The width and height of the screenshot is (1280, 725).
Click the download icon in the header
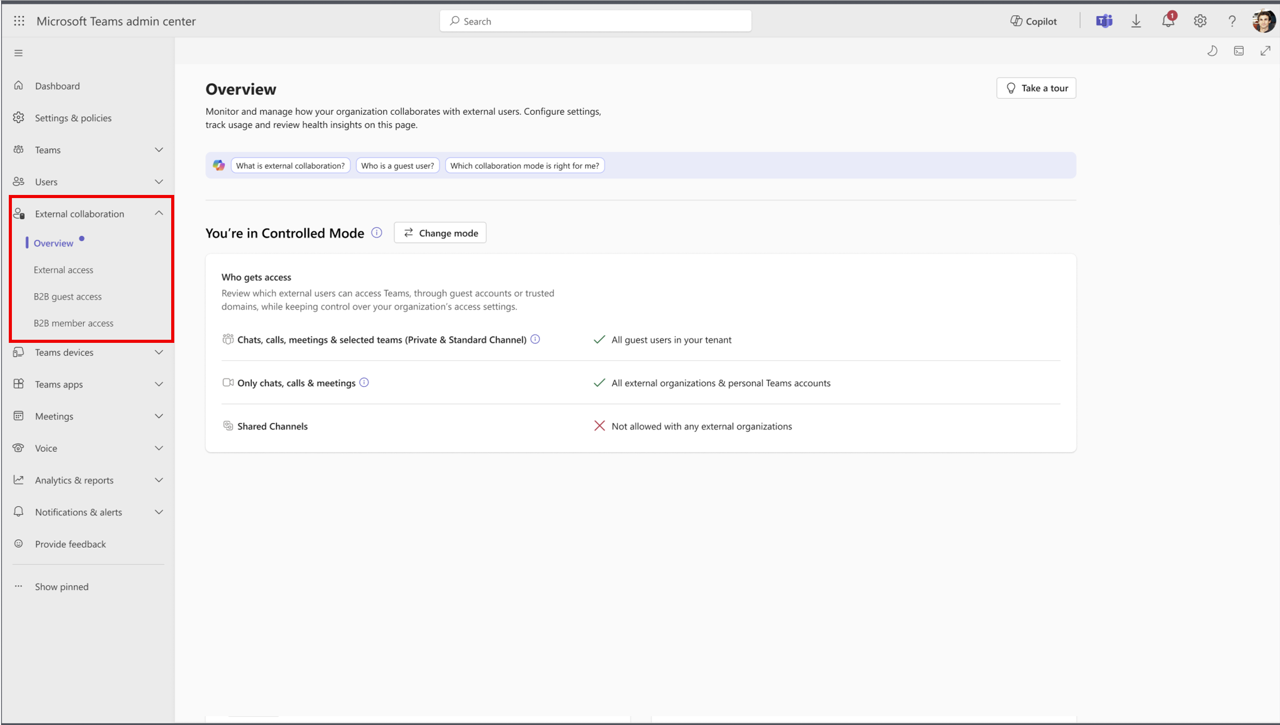tap(1136, 21)
